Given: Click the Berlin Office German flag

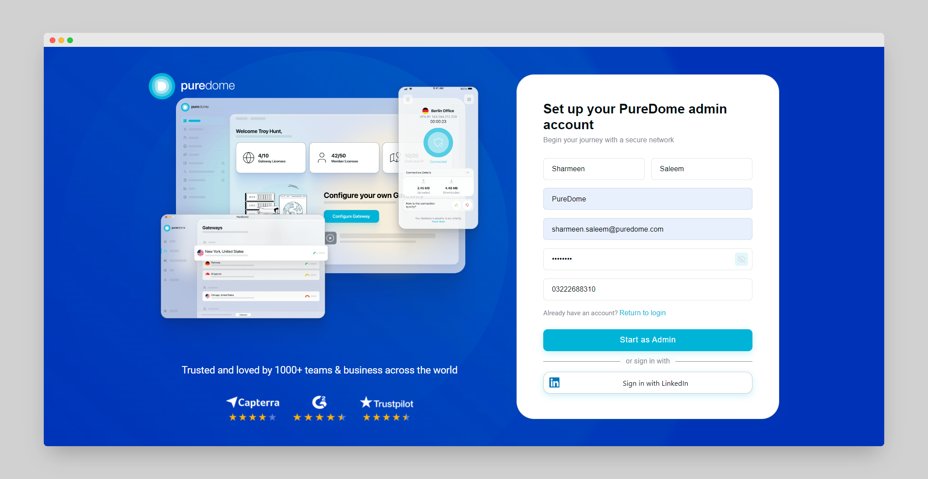Looking at the screenshot, I should click(425, 111).
